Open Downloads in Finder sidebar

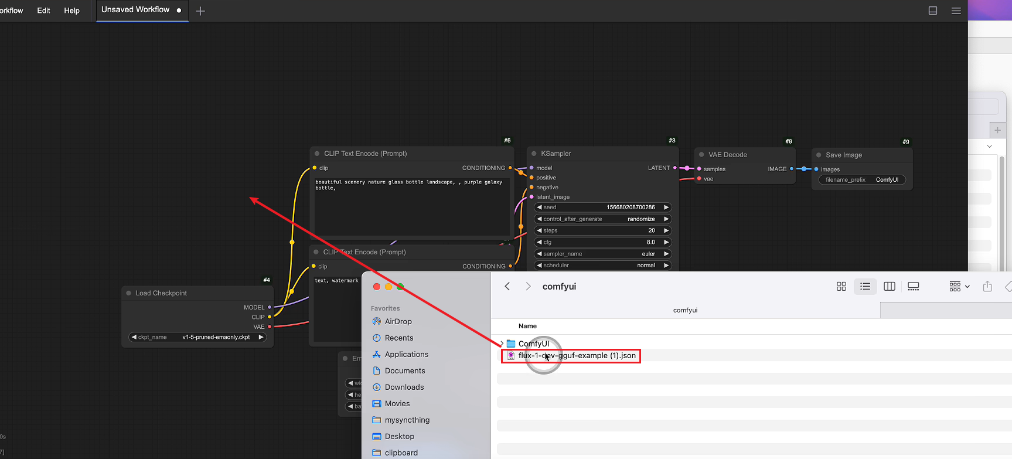point(404,387)
